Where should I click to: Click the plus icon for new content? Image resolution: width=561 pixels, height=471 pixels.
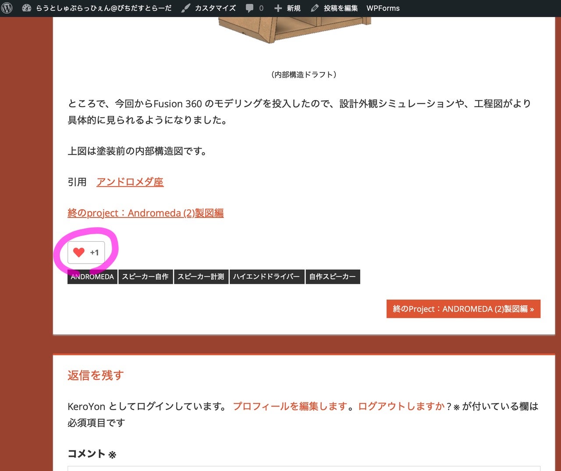click(278, 8)
